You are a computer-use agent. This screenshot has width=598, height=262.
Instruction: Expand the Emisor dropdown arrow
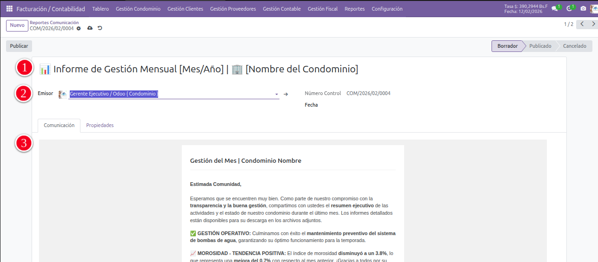[x=277, y=94]
